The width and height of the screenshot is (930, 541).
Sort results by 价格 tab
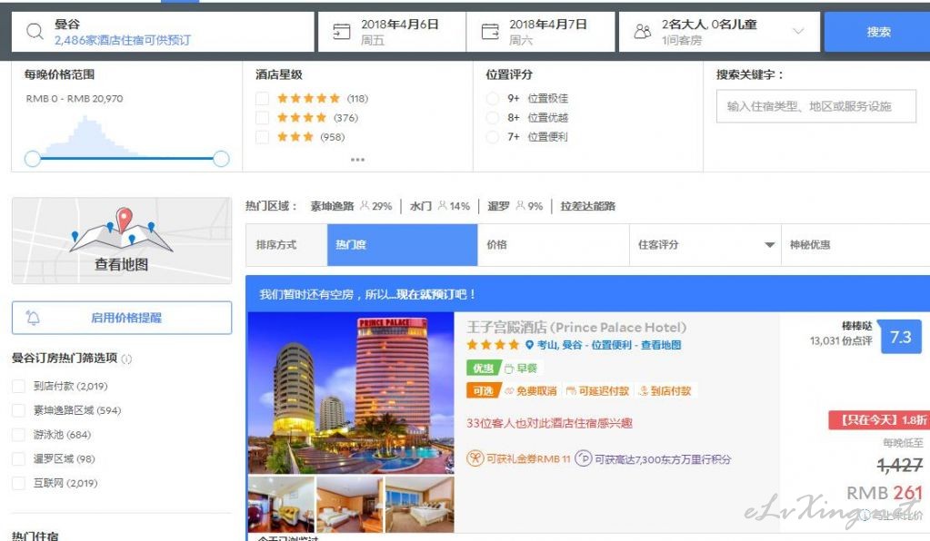553,245
